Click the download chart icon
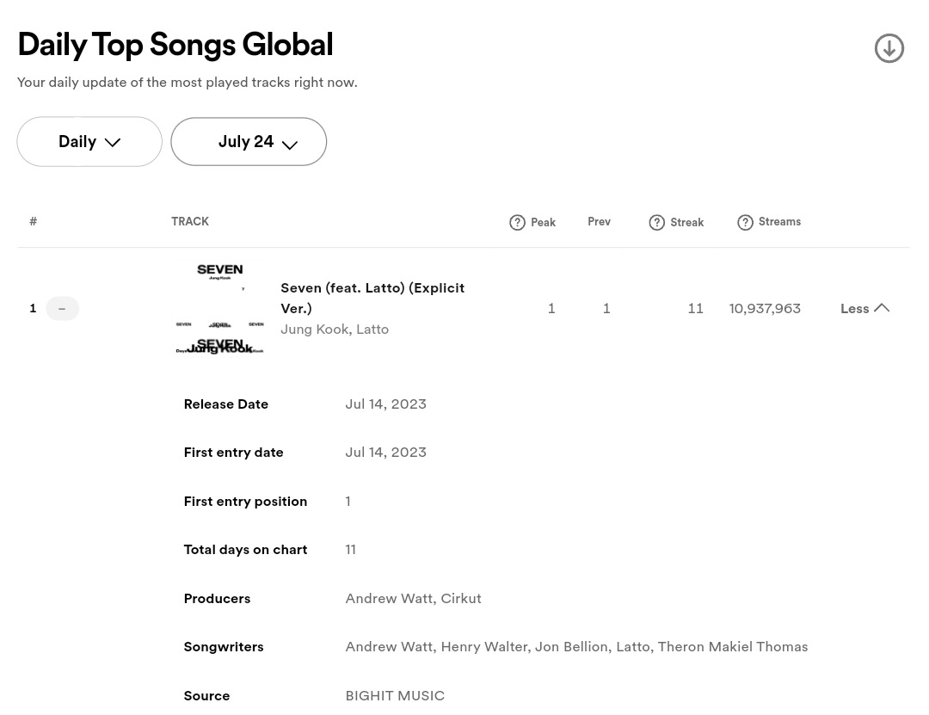The height and width of the screenshot is (715, 929). [889, 48]
